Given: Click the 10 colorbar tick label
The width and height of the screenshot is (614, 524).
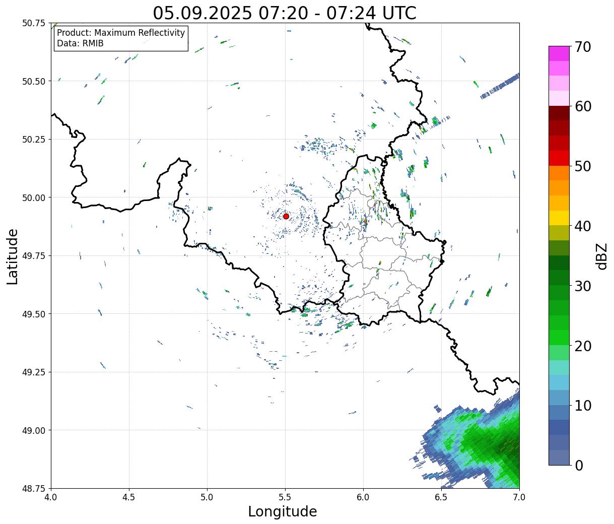Looking at the screenshot, I should (582, 405).
